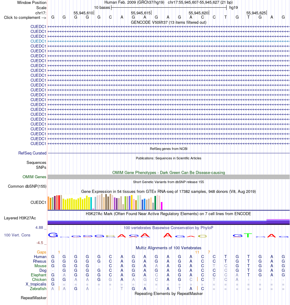
Task: Click the 4.88 PhyloP upper scale value
Action: (x=39, y=227)
